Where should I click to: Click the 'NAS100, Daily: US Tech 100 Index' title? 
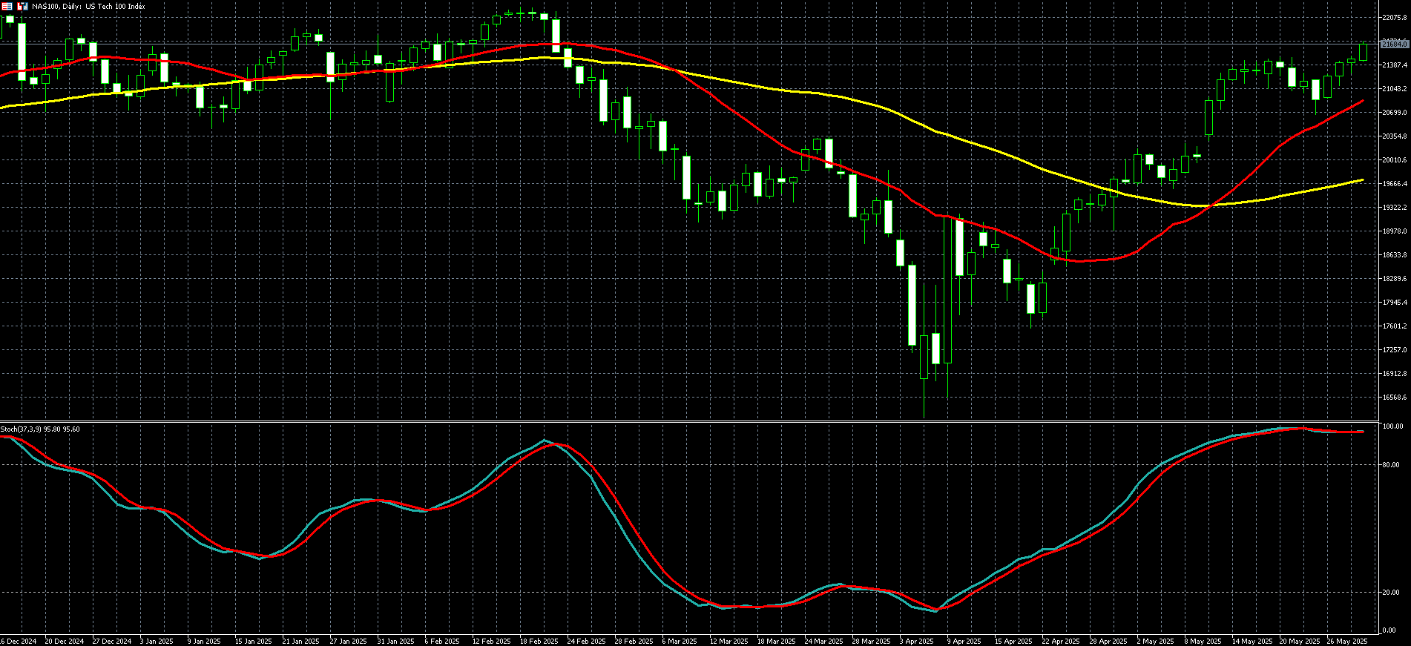point(88,7)
